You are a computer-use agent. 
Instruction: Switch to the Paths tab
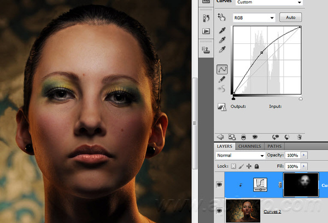point(274,146)
